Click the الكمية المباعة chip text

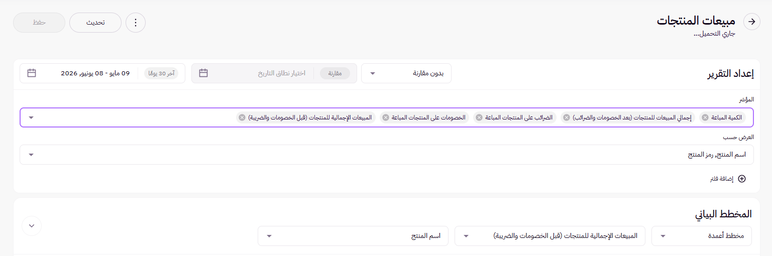728,117
